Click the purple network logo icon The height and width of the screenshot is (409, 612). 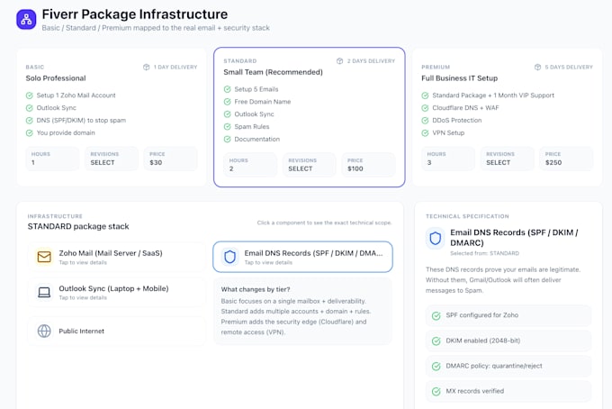pyautogui.click(x=26, y=19)
